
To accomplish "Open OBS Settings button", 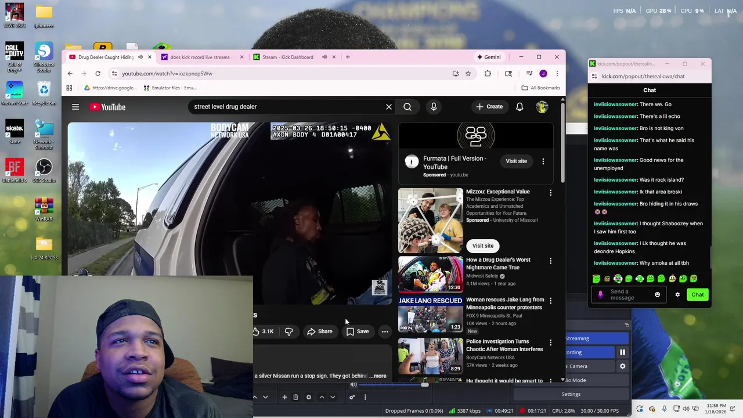I will pyautogui.click(x=571, y=394).
